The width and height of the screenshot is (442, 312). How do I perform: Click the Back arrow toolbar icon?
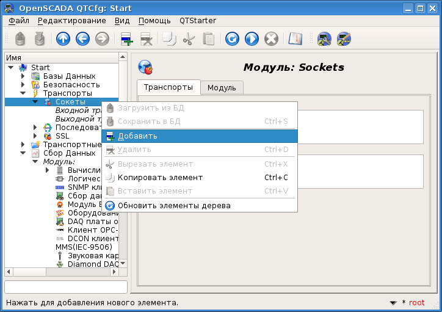[x=82, y=39]
